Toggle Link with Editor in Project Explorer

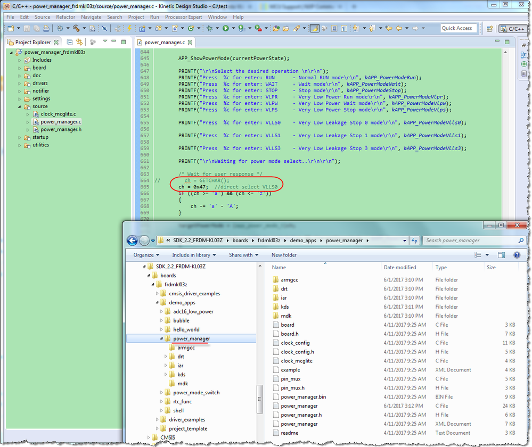[79, 42]
